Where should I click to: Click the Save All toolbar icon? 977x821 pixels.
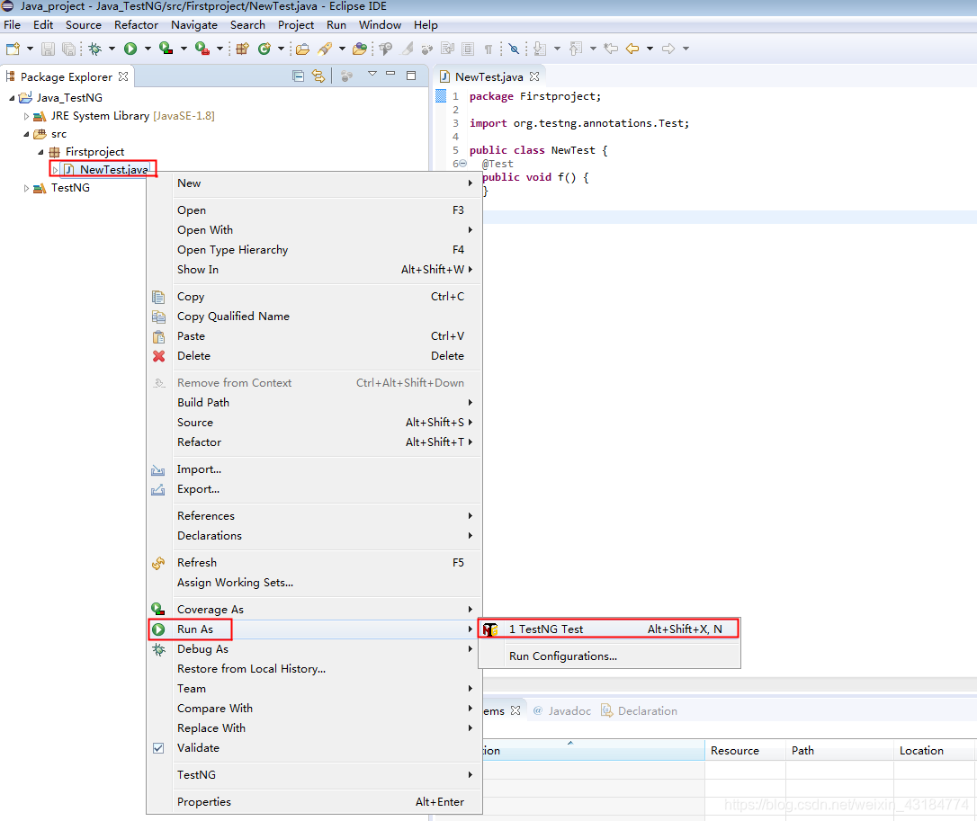click(68, 49)
